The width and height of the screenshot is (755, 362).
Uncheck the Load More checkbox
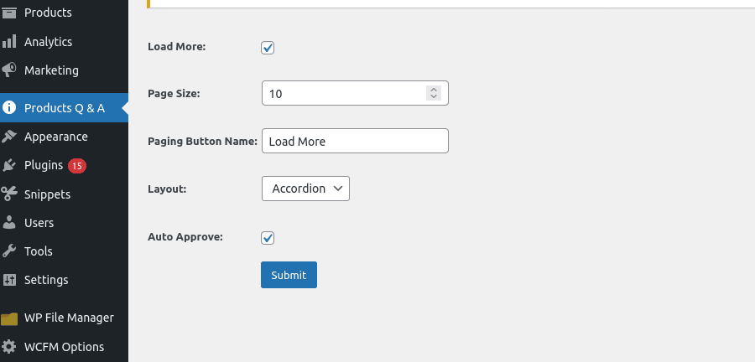click(x=268, y=48)
